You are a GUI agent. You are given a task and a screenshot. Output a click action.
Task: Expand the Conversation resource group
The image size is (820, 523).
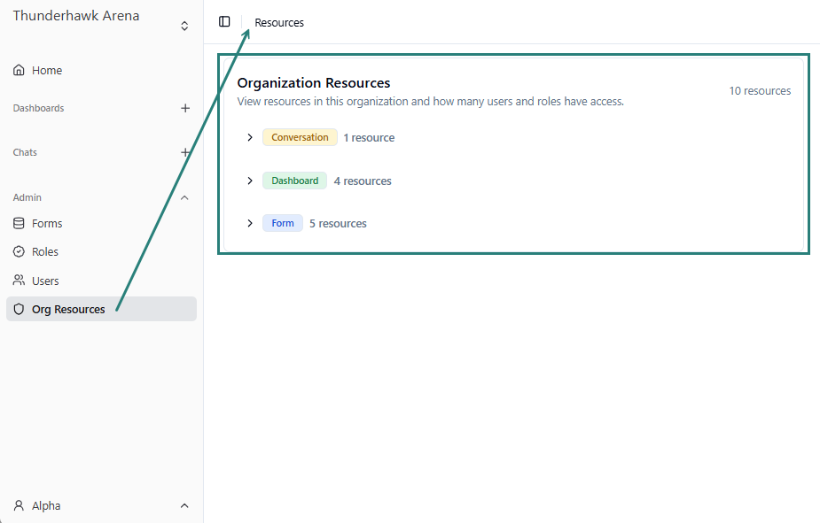(x=250, y=138)
